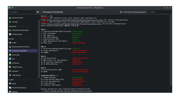Open the Prozessor icon
The height and width of the screenshot is (102, 180).
click(x=10, y=63)
